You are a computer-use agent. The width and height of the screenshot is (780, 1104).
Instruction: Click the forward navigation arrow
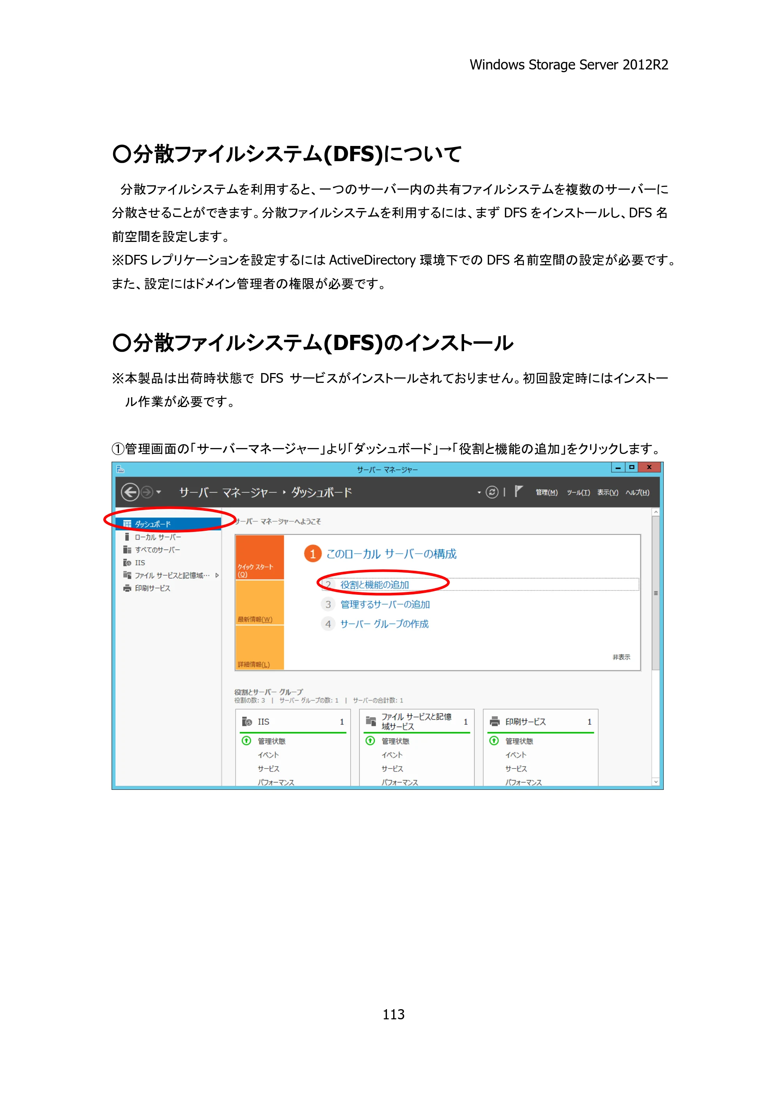[147, 492]
